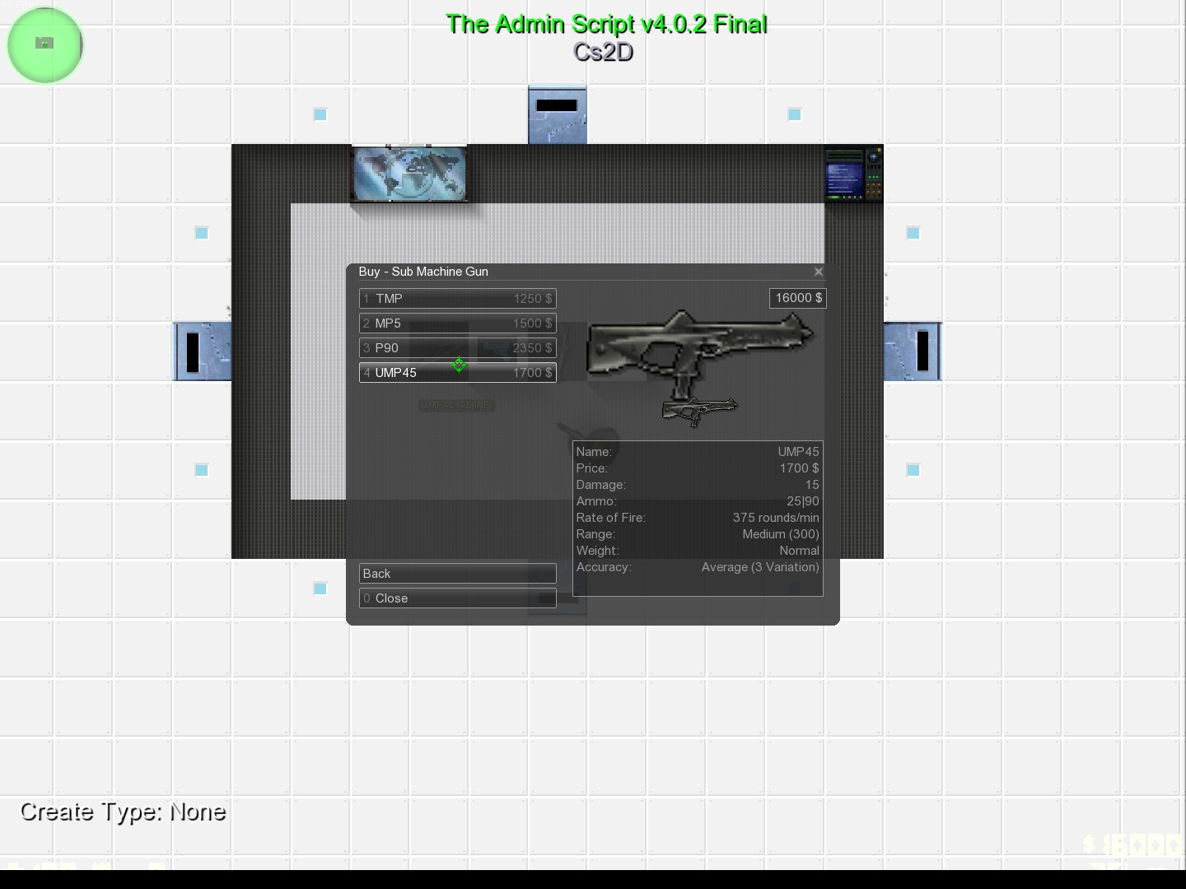The width and height of the screenshot is (1186, 889).
Task: Choose 0 Close to exit the menu
Action: pos(457,598)
